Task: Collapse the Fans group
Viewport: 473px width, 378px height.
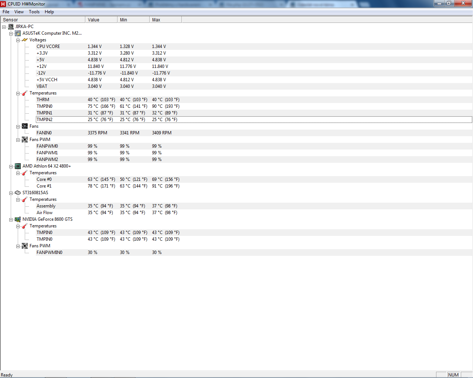Action: 18,127
